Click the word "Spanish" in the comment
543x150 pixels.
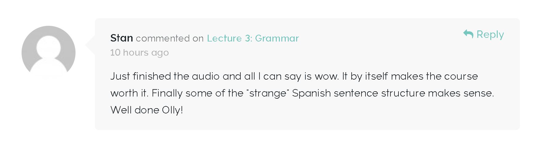pos(311,93)
